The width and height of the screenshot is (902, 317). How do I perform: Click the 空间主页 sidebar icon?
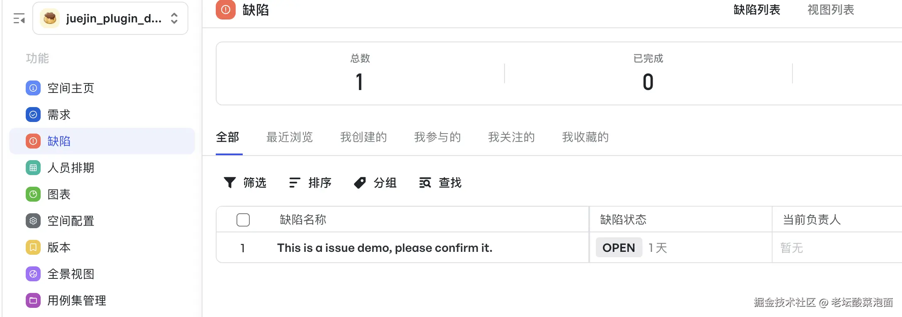click(x=33, y=88)
